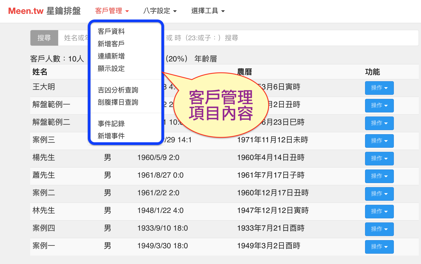The height and width of the screenshot is (264, 421).
Task: Click birth date 1948/1/22 4:0
Action: [161, 210]
